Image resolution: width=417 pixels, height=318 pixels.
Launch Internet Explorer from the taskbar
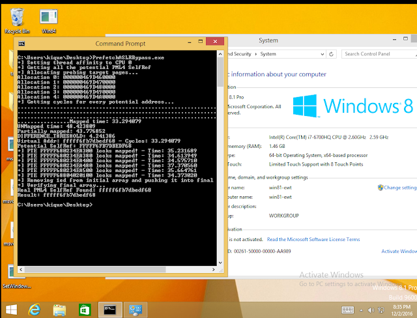[x=35, y=310]
